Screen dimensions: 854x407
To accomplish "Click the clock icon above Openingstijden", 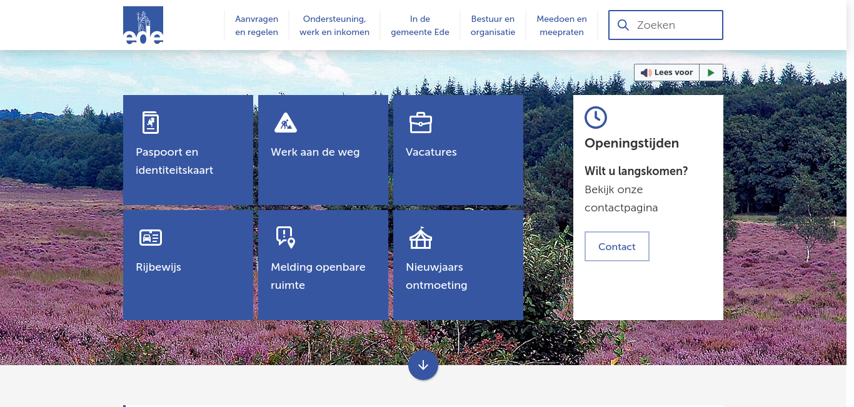I will pyautogui.click(x=596, y=118).
